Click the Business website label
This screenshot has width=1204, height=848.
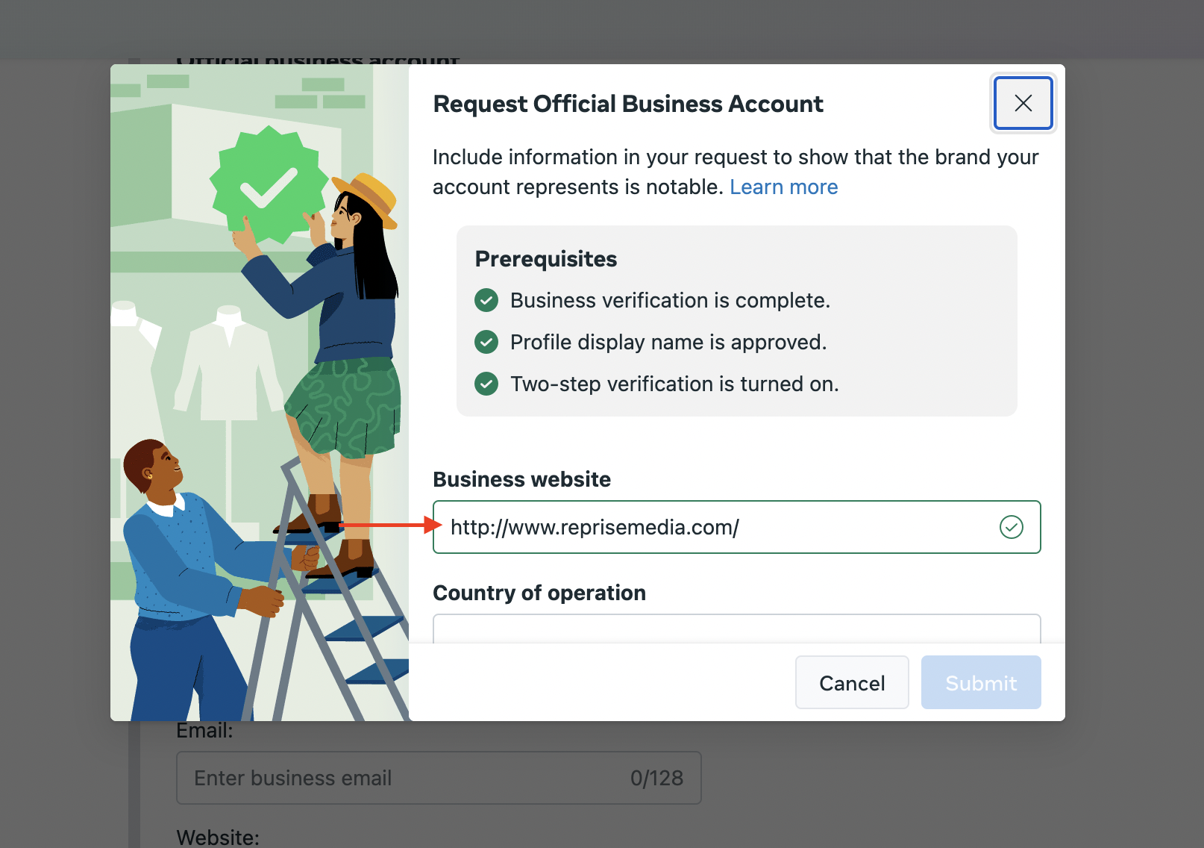[521, 479]
